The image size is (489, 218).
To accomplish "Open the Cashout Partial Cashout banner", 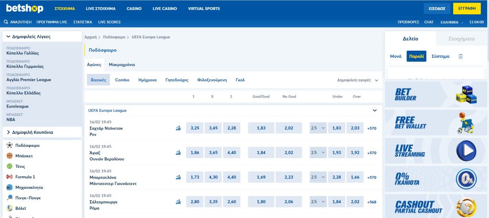I will click(x=436, y=206).
